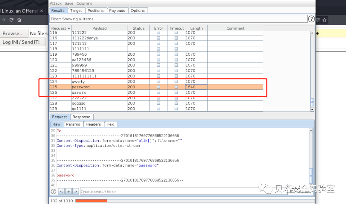The height and width of the screenshot is (204, 346).
Task: Sort by Payload column header
Action: [x=99, y=28]
